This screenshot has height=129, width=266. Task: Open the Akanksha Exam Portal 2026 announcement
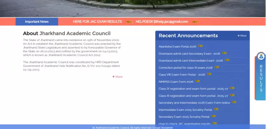177,46
